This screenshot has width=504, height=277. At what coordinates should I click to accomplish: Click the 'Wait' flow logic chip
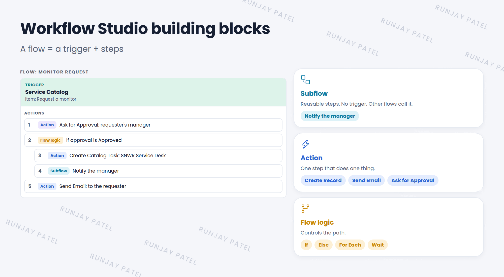[377, 245]
